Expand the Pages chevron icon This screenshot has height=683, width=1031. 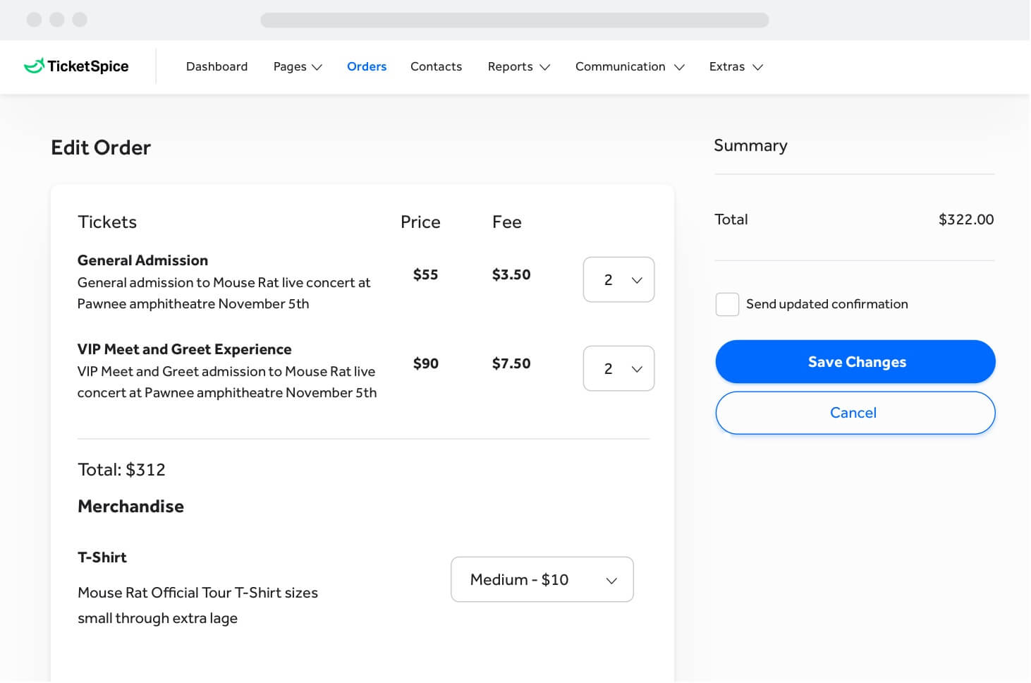(x=318, y=67)
